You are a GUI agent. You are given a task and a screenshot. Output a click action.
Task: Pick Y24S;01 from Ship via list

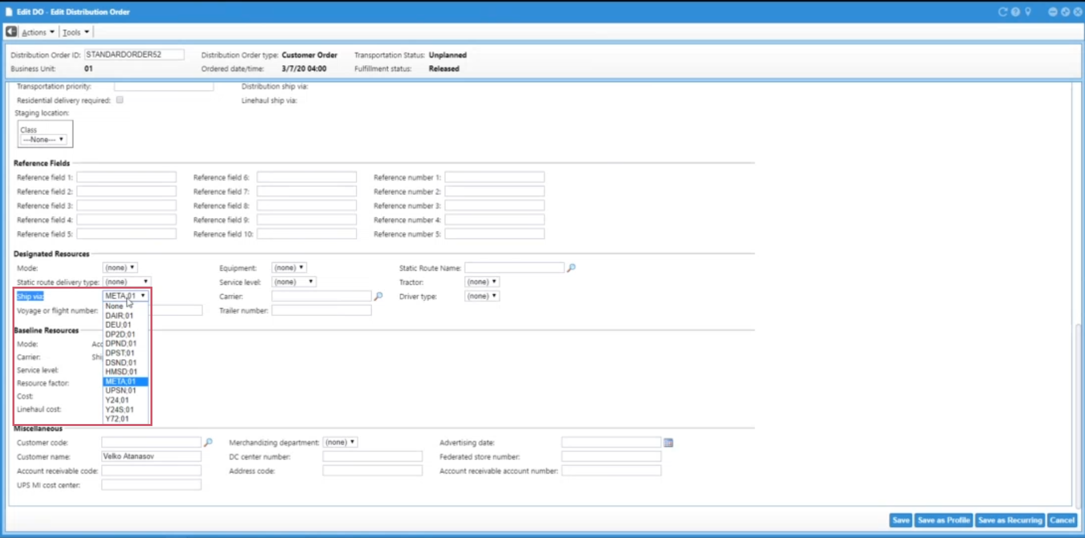click(x=126, y=410)
